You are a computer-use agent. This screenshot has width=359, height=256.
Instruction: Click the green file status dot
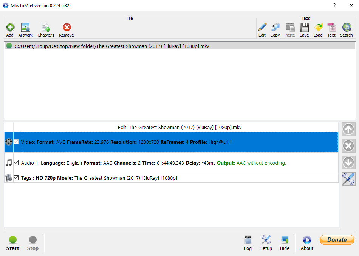[9, 46]
